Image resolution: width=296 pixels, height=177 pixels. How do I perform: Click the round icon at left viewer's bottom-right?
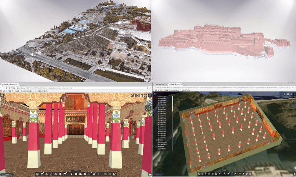click(x=150, y=175)
